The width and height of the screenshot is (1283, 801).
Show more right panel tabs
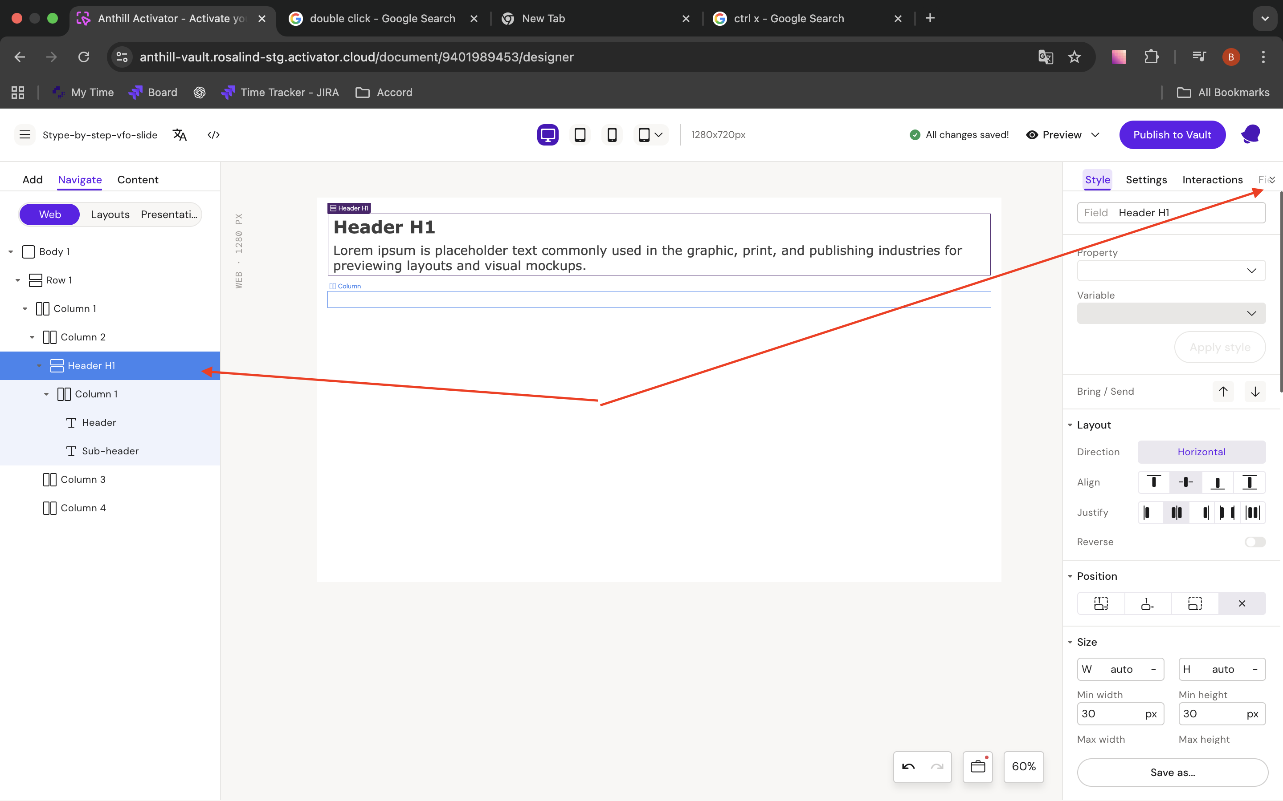(x=1272, y=180)
